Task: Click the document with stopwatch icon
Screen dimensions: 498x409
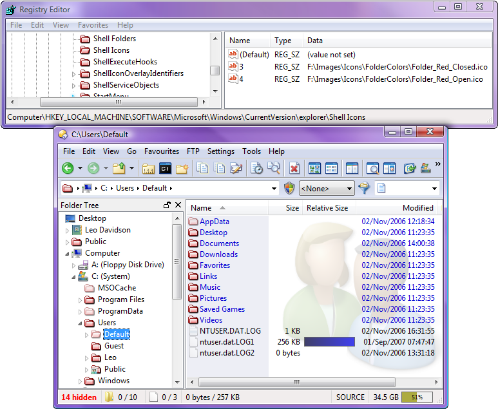Action: tap(256, 168)
